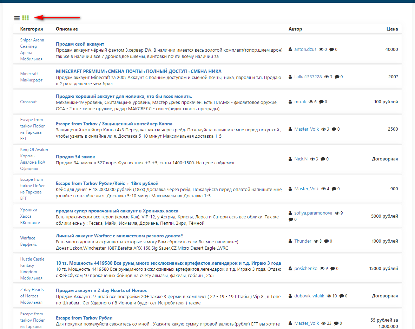Click eye icon in mixak row
The height and width of the screenshot is (329, 415).
coord(311,101)
